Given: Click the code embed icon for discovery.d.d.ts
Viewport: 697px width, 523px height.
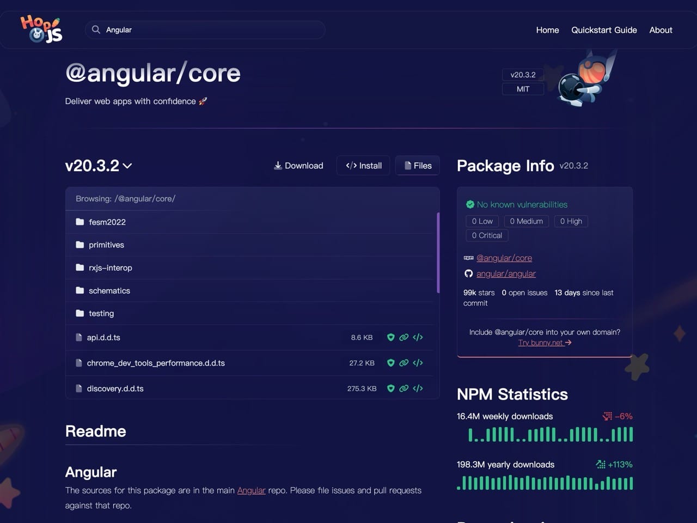Looking at the screenshot, I should (418, 388).
